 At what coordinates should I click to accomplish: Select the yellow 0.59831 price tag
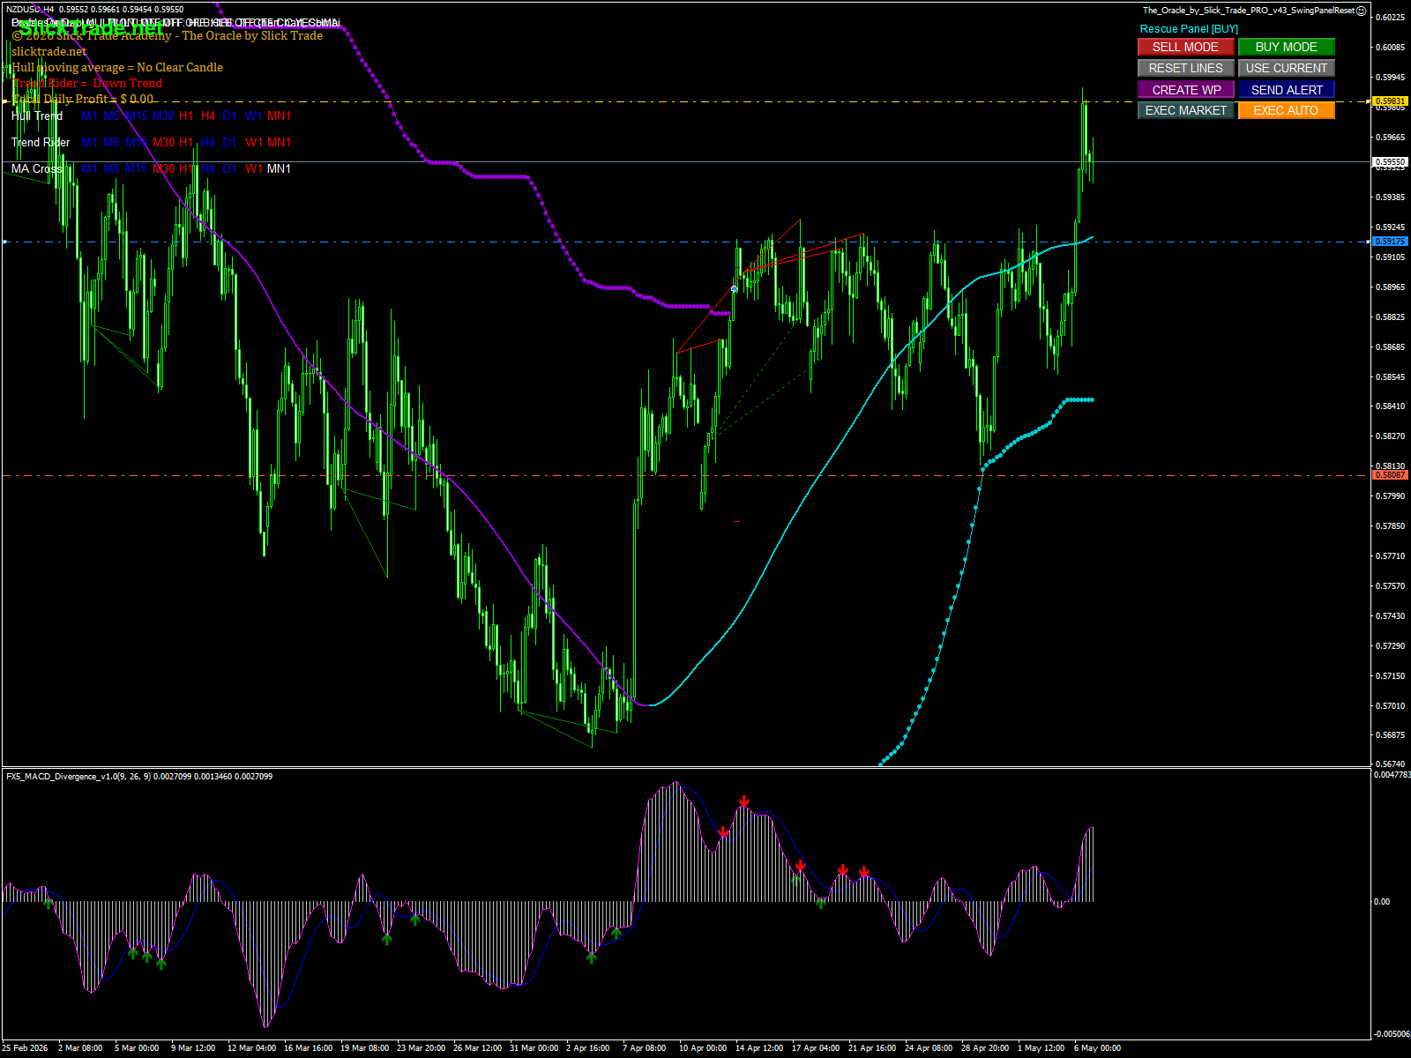(x=1390, y=101)
